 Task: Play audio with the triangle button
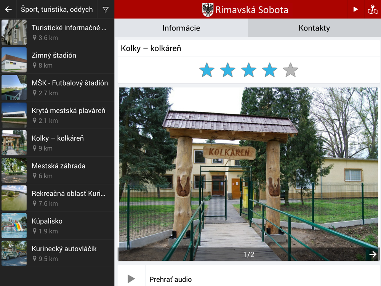click(x=131, y=279)
